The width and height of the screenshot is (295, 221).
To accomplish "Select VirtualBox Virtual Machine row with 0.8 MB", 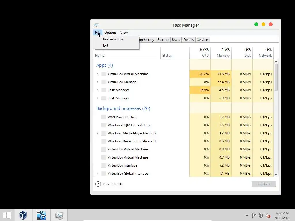I will click(x=184, y=149).
